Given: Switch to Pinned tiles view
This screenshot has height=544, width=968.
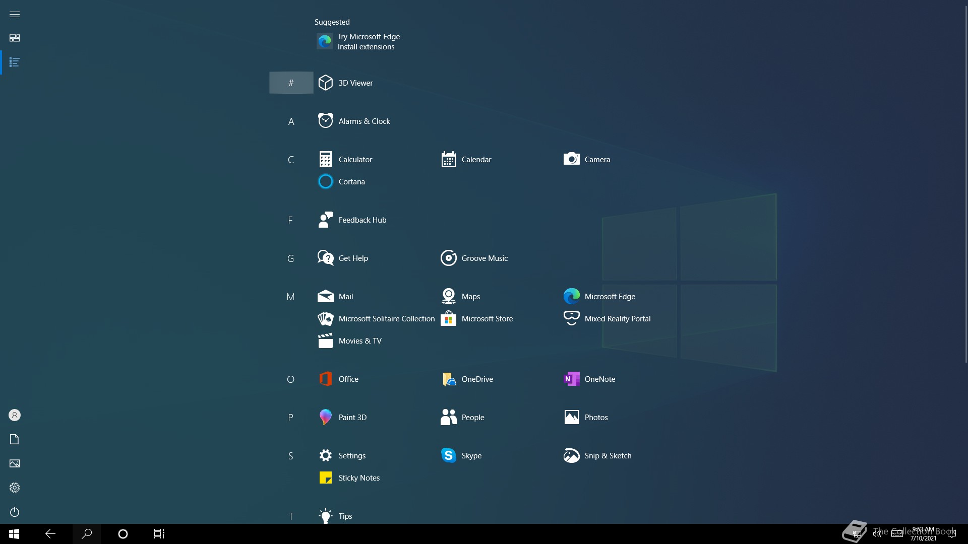Looking at the screenshot, I should point(15,38).
